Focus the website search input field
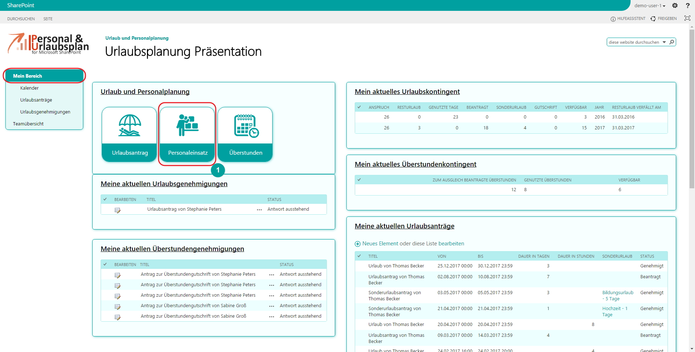Screen dimensions: 695x352 click(634, 42)
